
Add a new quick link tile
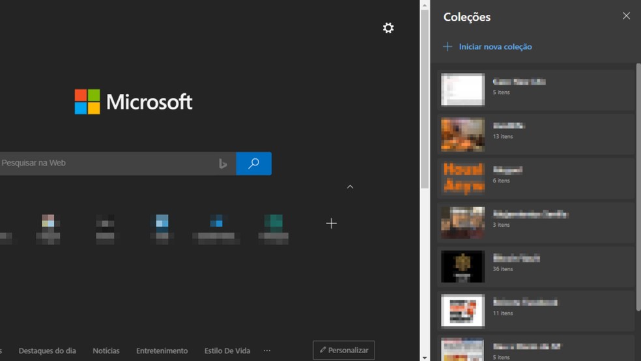[x=331, y=224]
